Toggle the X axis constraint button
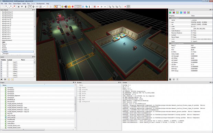Screen dimensions: 213x133 [x=19, y=7]
